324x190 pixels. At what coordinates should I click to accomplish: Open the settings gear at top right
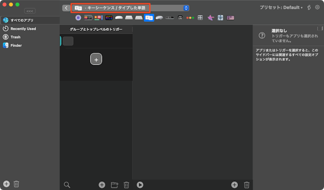(x=317, y=7)
